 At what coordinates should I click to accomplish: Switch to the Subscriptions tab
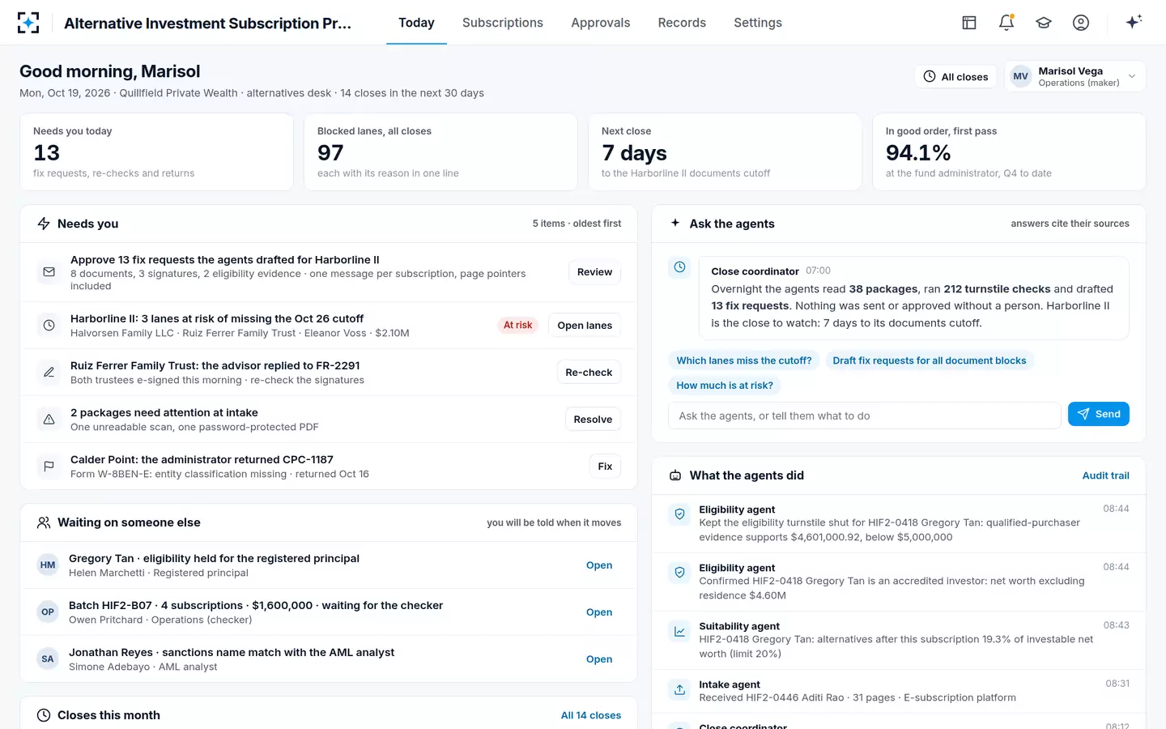(x=503, y=23)
